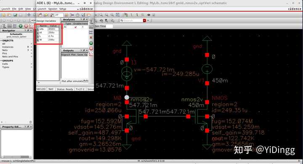This screenshot has width=303, height=164.
Task: Expand the Types arrow in Navigator
Action: (31, 67)
